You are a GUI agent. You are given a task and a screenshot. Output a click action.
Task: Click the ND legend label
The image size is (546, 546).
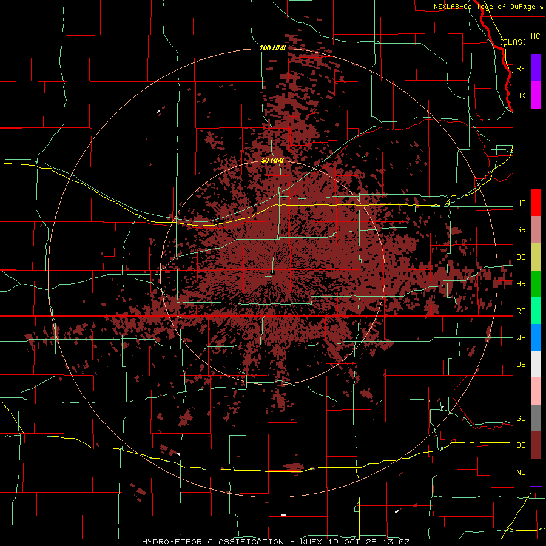coord(521,473)
